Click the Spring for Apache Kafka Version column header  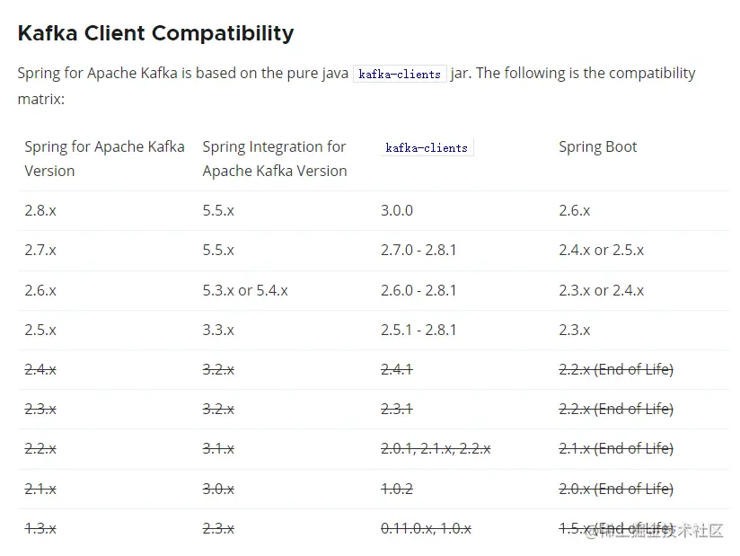tap(104, 158)
